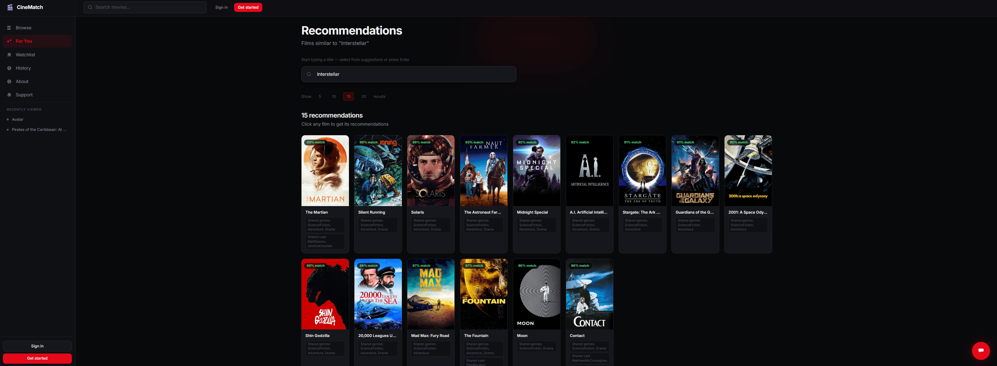Click the For You sparkle icon
997x366 pixels.
[x=9, y=41]
